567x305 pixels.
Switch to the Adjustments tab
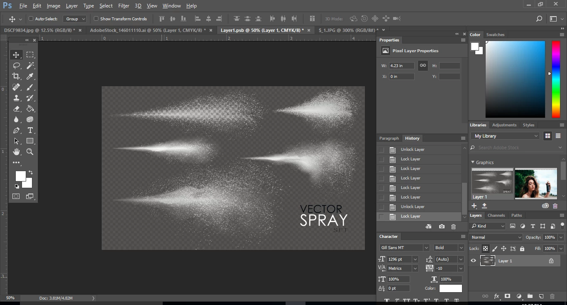(504, 125)
